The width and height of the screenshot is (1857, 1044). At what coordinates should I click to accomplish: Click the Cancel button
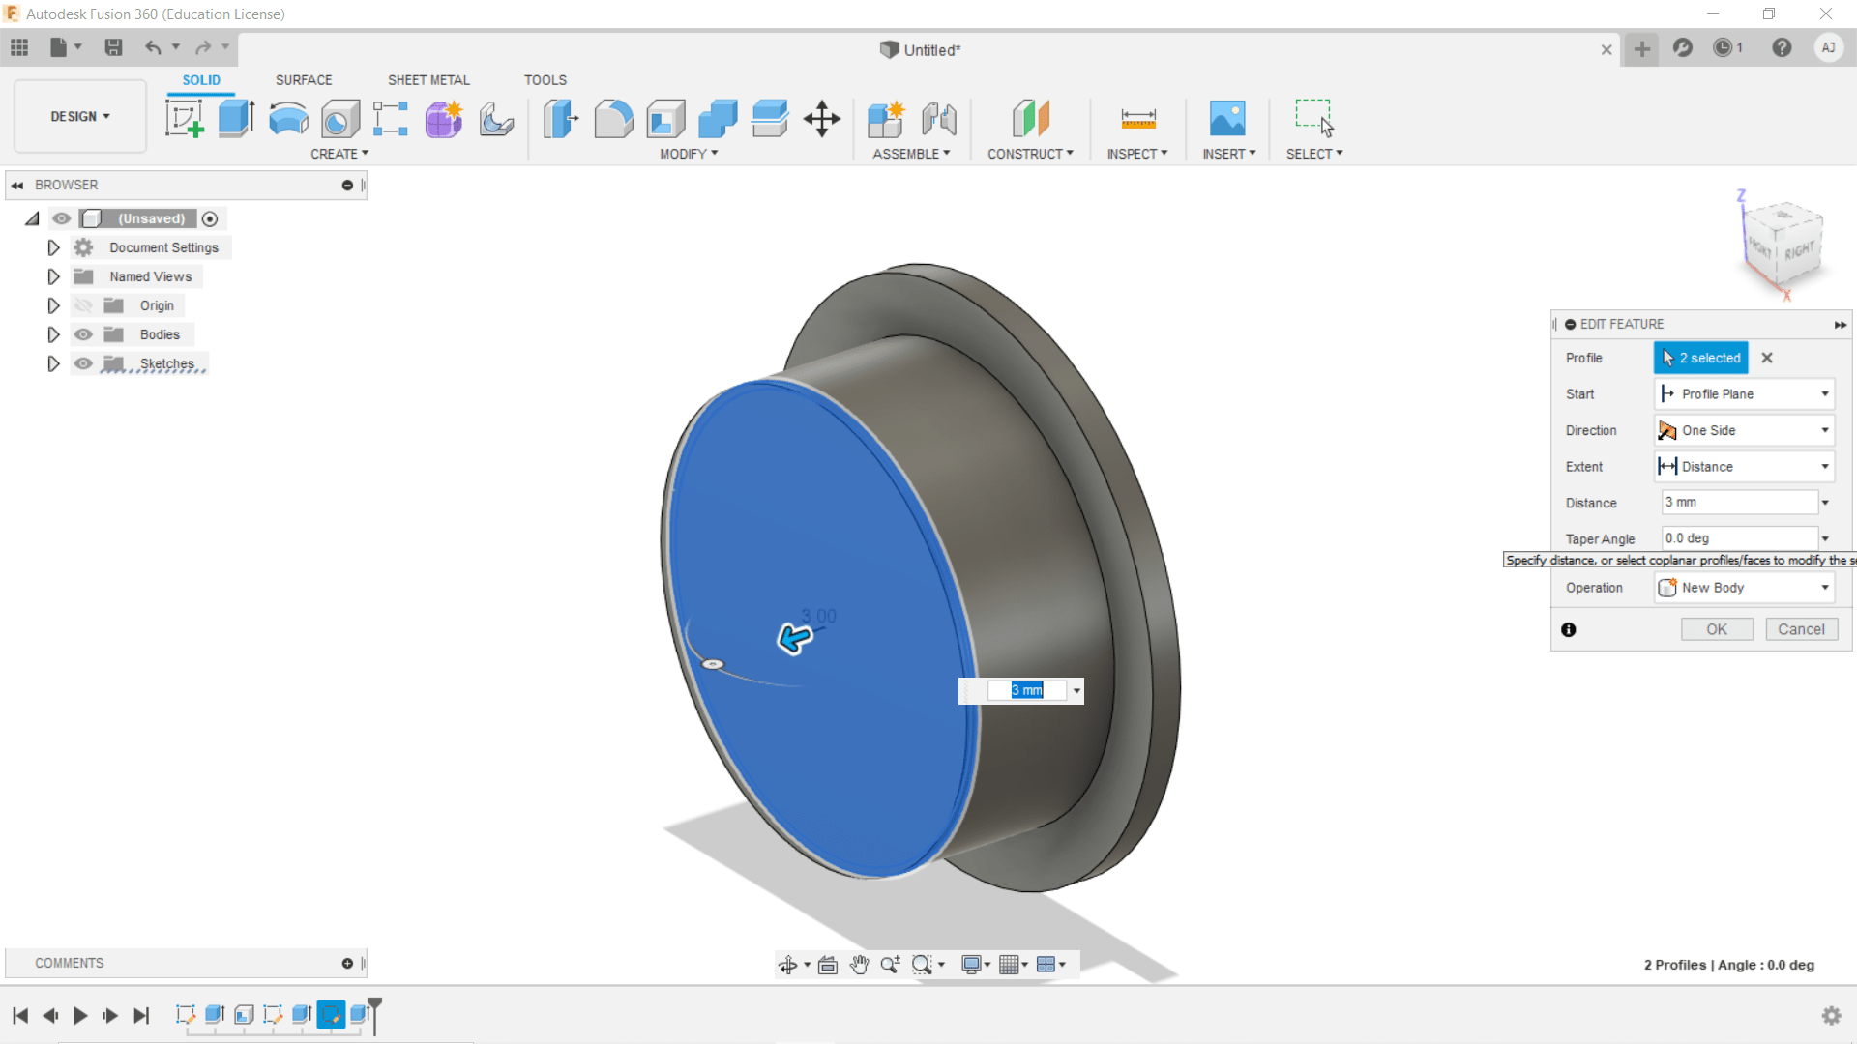[x=1800, y=629]
